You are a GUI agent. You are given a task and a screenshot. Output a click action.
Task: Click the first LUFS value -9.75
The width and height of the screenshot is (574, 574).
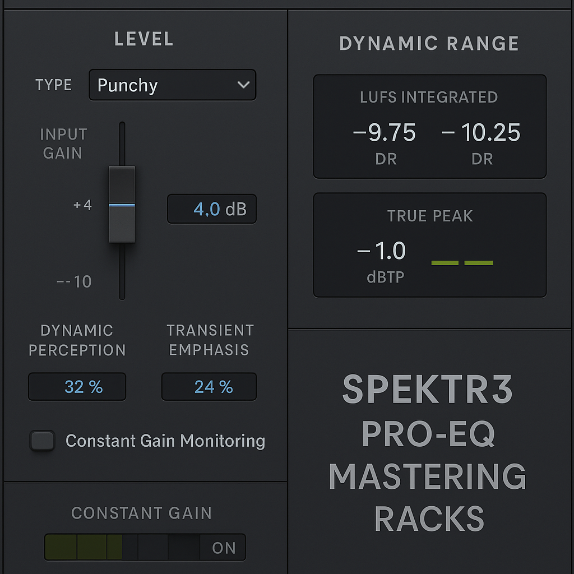385,133
